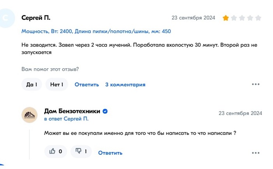Click 'Ответить' under Сергей's review
Viewport: 273px width, 169px height.
click(x=87, y=85)
